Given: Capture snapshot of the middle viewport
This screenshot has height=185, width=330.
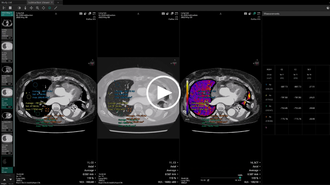Looking at the screenshot, I should point(163,14).
